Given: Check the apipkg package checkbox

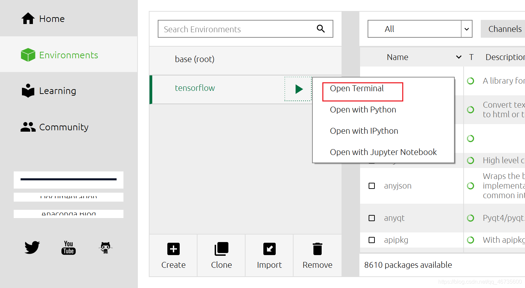Looking at the screenshot, I should pos(372,240).
